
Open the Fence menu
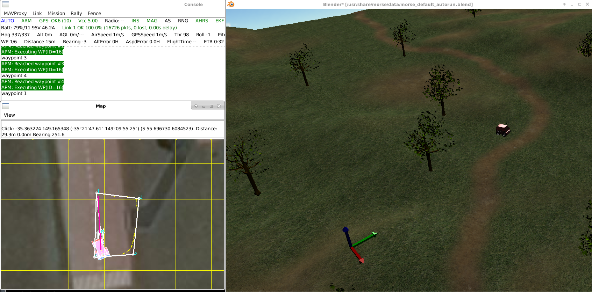coord(94,13)
